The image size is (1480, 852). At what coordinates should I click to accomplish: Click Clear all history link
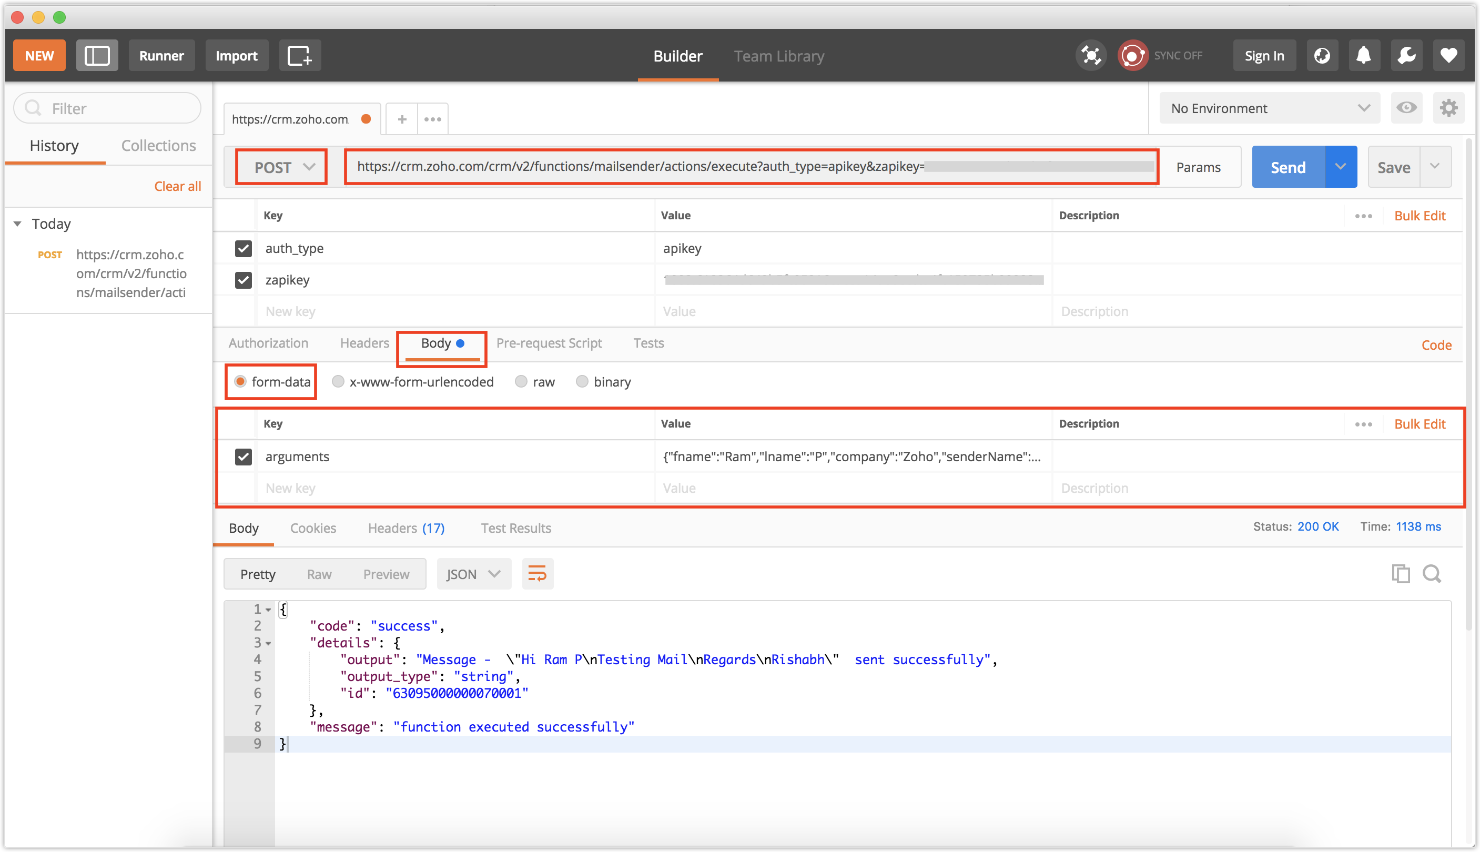177,186
